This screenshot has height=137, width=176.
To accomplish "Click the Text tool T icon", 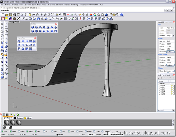I will [x=2, y=70].
